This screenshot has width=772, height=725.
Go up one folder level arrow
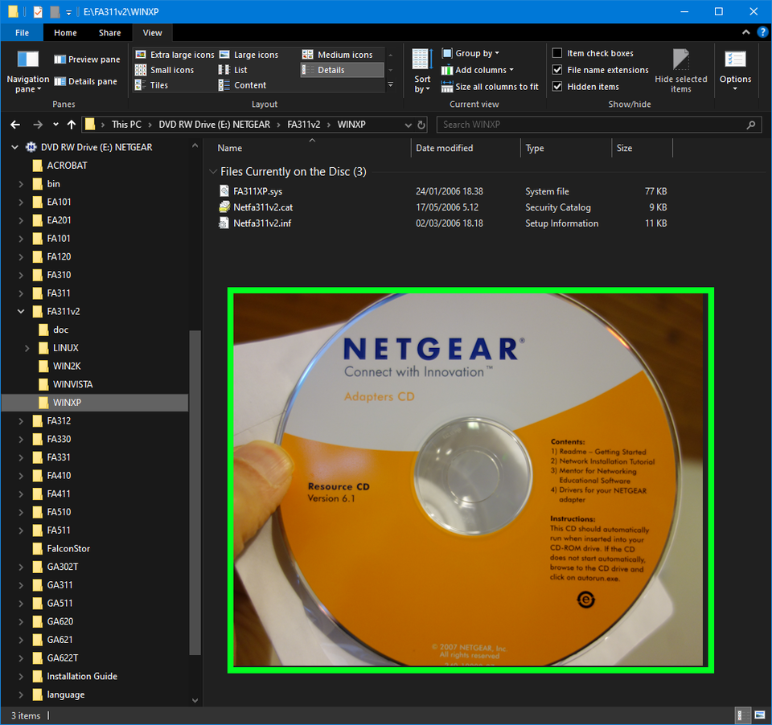[x=72, y=125]
